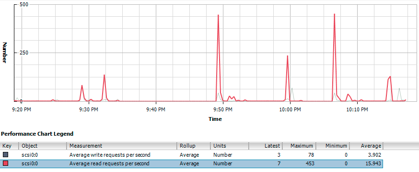The width and height of the screenshot is (419, 172).
Task: Click the dark write requests color swatch
Action: [x=6, y=155]
